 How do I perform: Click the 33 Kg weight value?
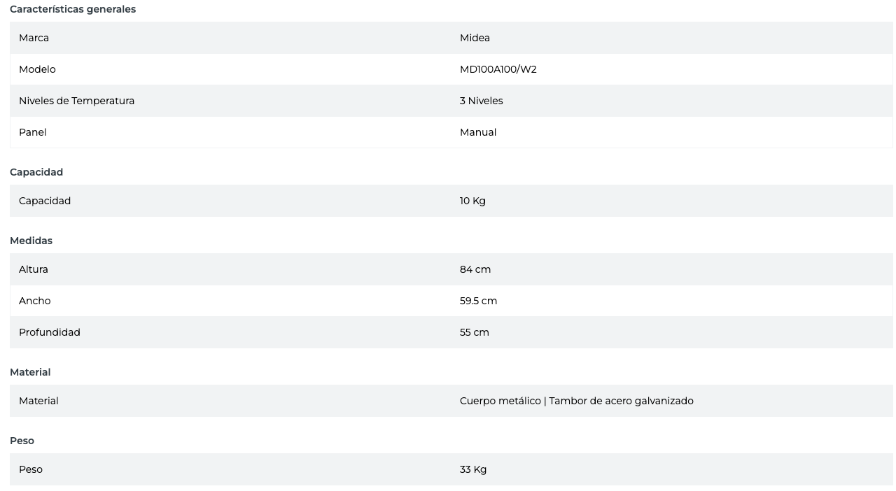pyautogui.click(x=472, y=469)
